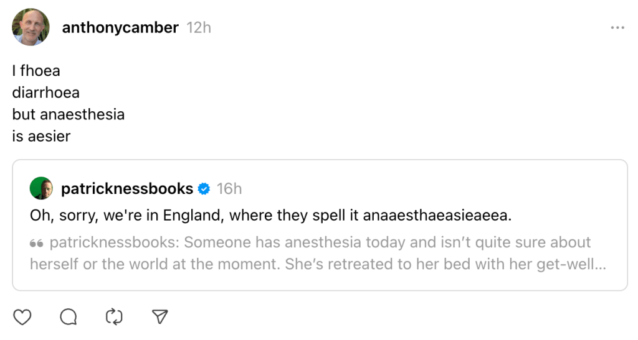Click anthonycamber's profile picture
Screen dimensions: 638x340
click(x=31, y=27)
